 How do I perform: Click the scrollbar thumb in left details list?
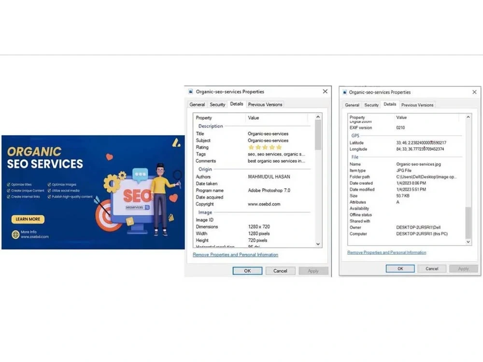318,135
